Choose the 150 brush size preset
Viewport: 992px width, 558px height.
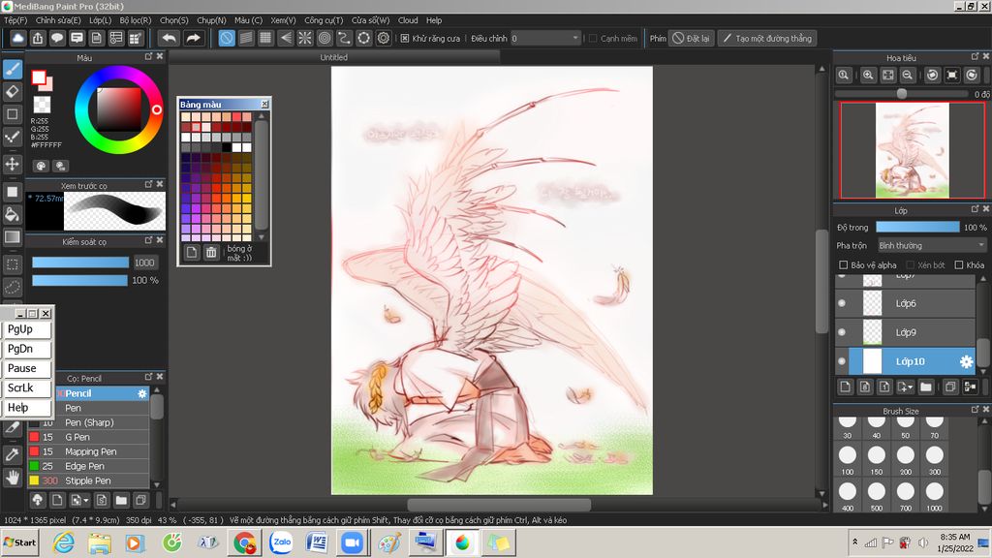(x=876, y=458)
